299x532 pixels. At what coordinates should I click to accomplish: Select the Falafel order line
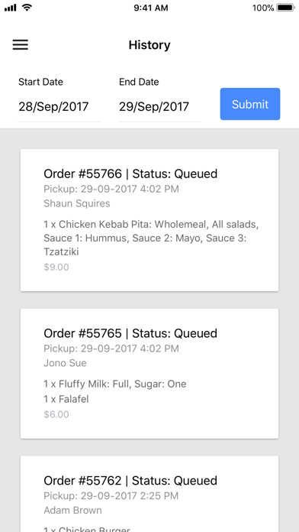click(x=66, y=399)
